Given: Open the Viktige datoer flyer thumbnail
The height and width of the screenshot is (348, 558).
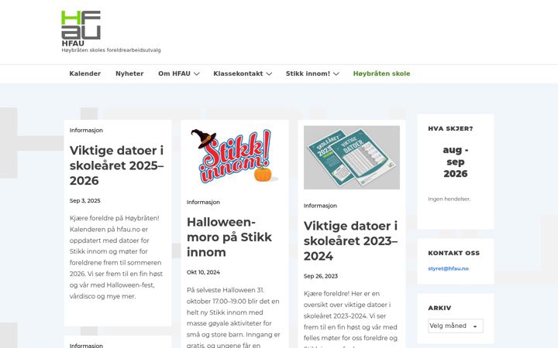Looking at the screenshot, I should 352,157.
